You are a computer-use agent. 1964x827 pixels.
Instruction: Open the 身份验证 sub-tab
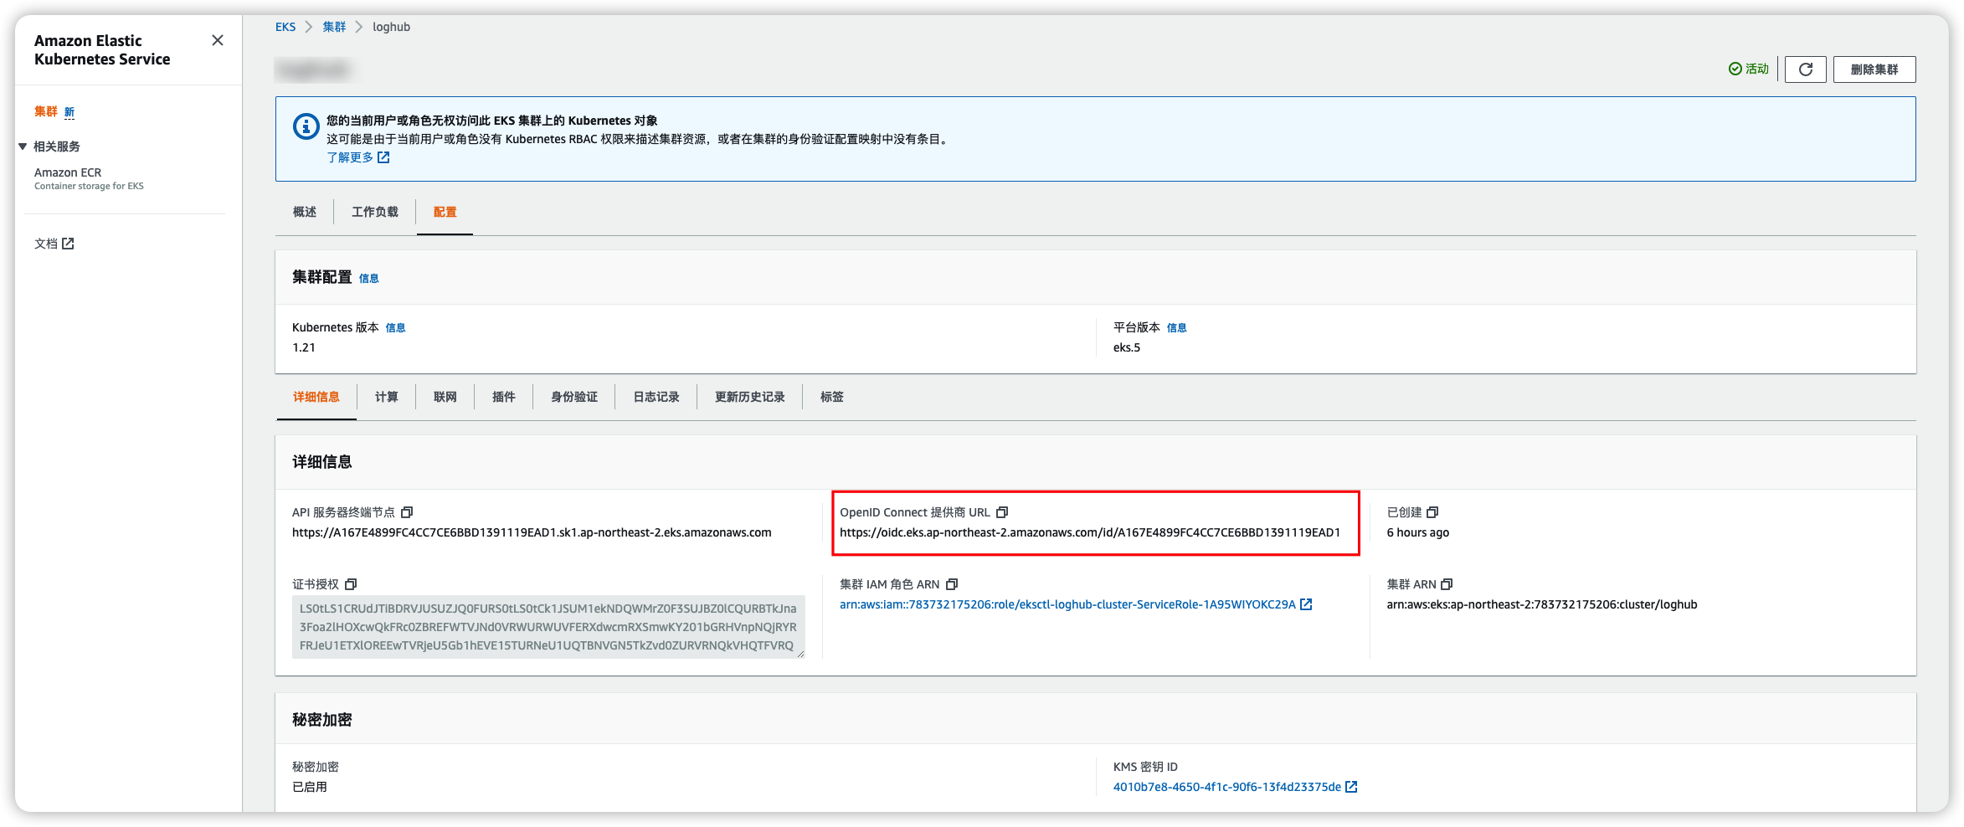pyautogui.click(x=574, y=397)
